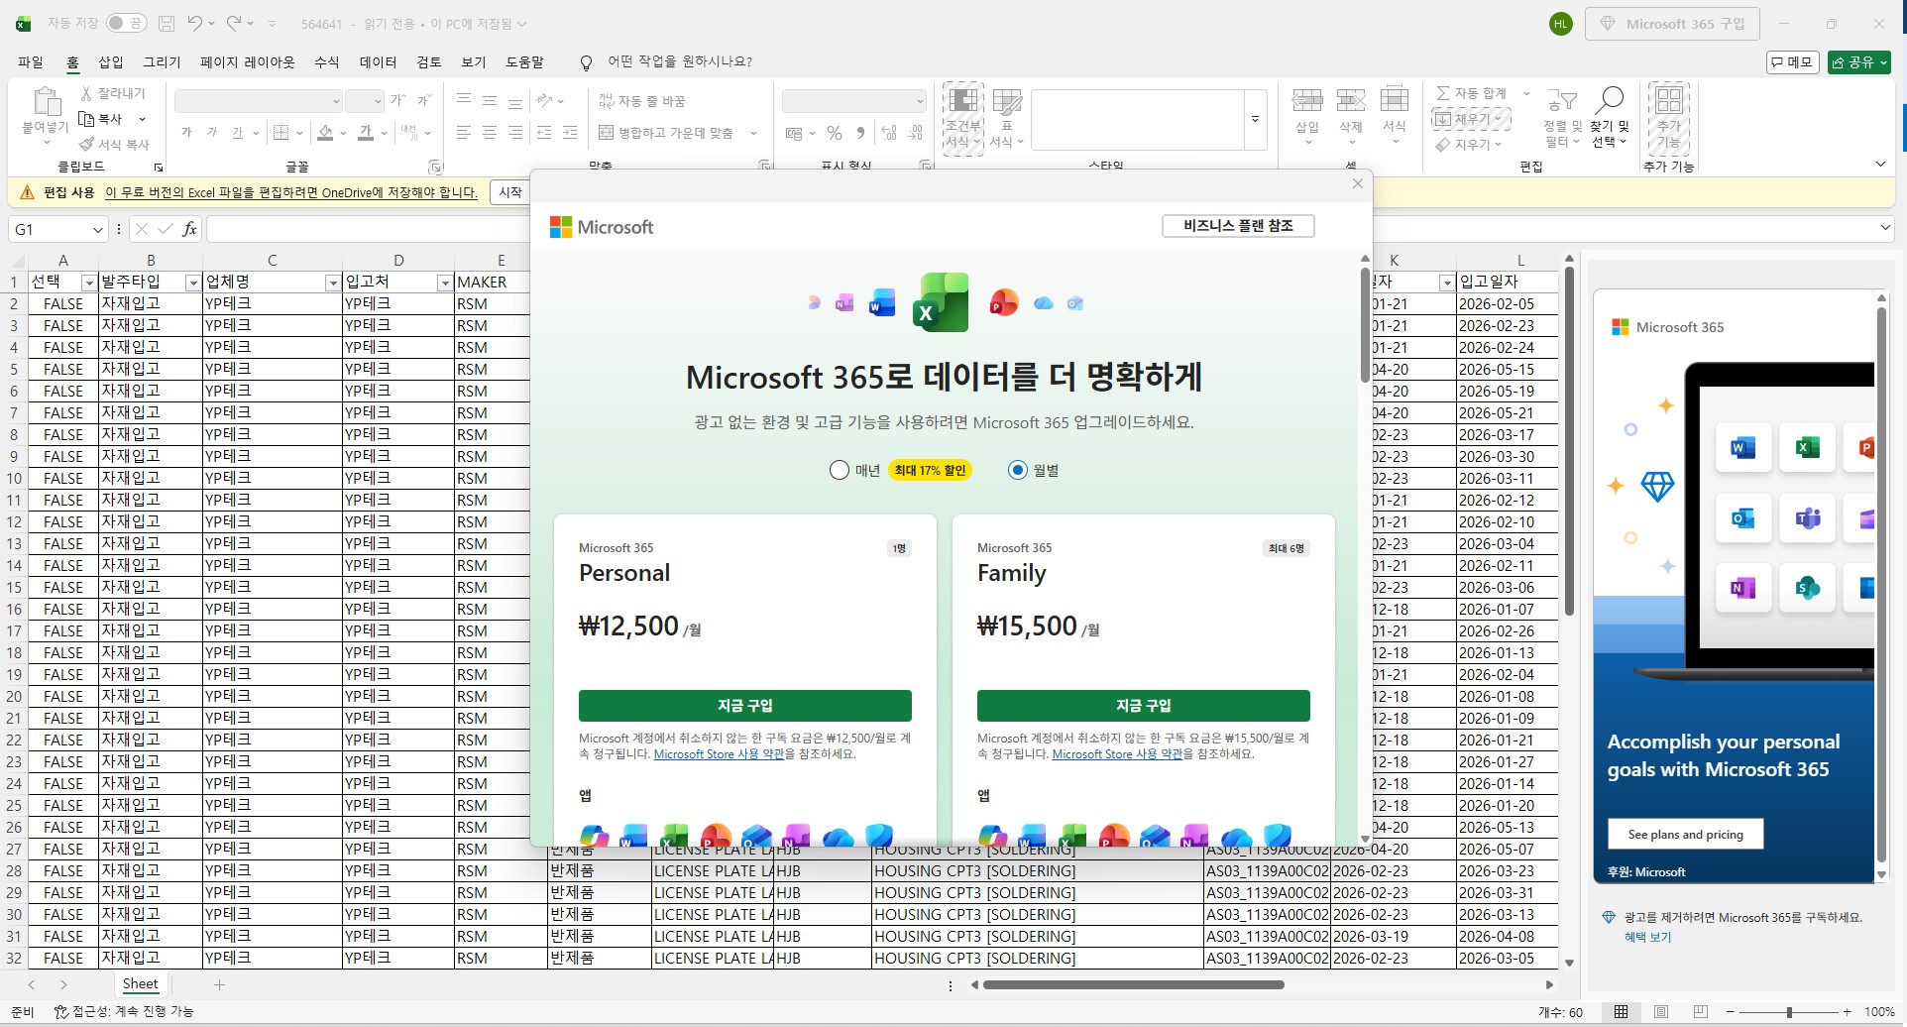
Task: Click the zoom out minus button
Action: pos(1731,1012)
